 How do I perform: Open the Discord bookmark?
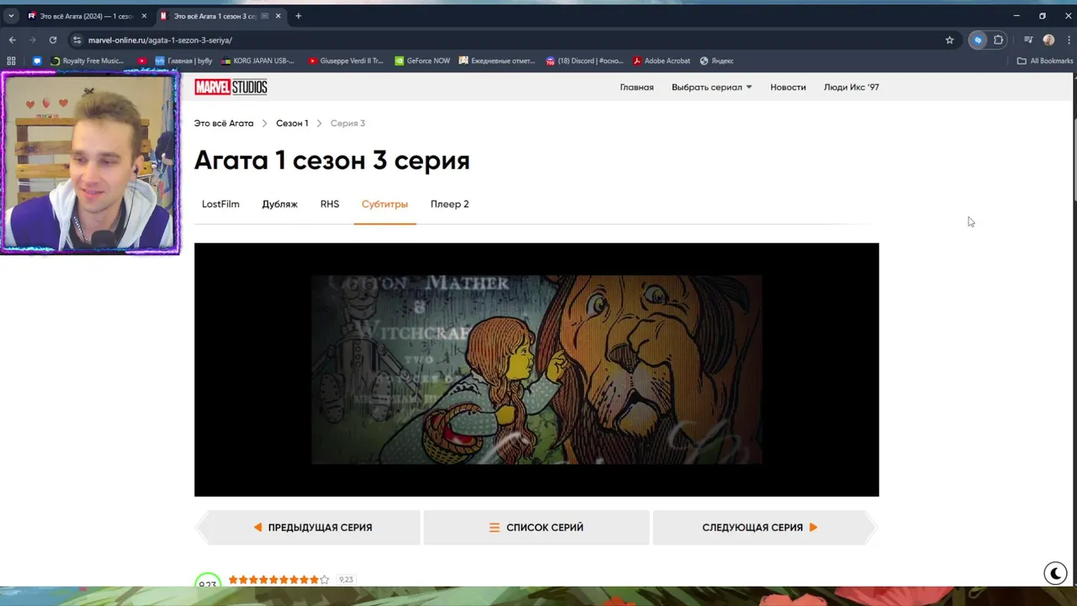pos(584,61)
